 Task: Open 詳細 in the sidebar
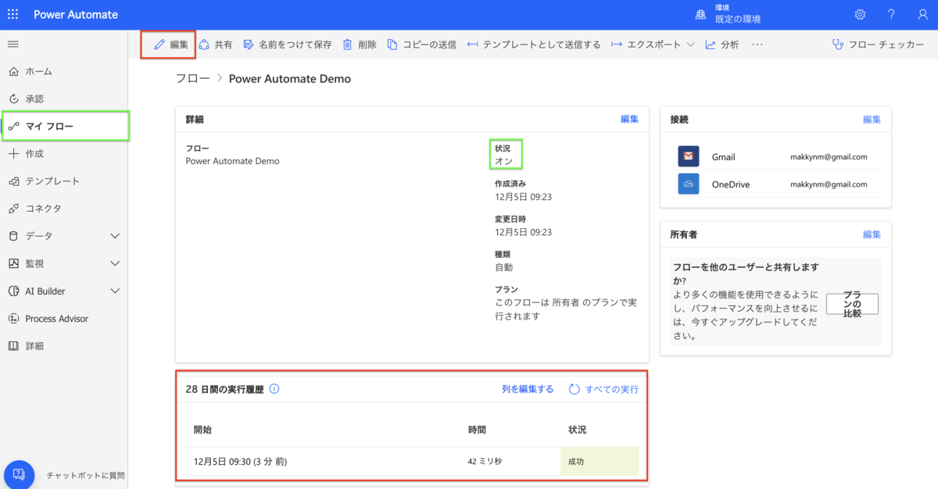pos(34,345)
